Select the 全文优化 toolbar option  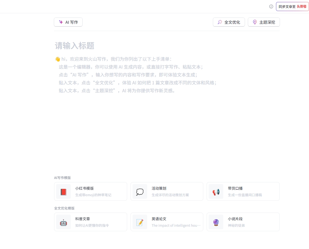coord(232,22)
